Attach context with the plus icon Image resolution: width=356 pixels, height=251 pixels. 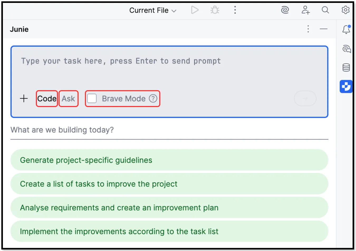click(x=24, y=98)
